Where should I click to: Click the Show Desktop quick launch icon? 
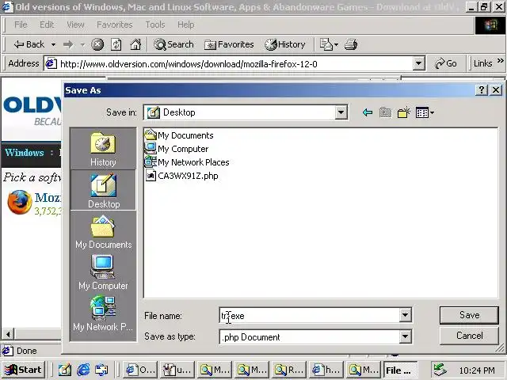click(x=64, y=370)
